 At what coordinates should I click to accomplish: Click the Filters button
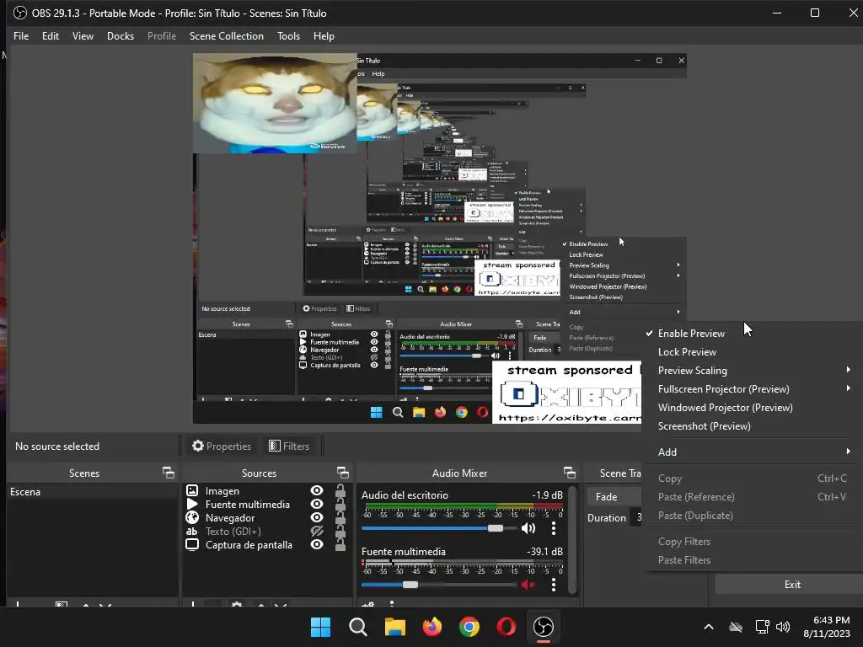point(289,446)
